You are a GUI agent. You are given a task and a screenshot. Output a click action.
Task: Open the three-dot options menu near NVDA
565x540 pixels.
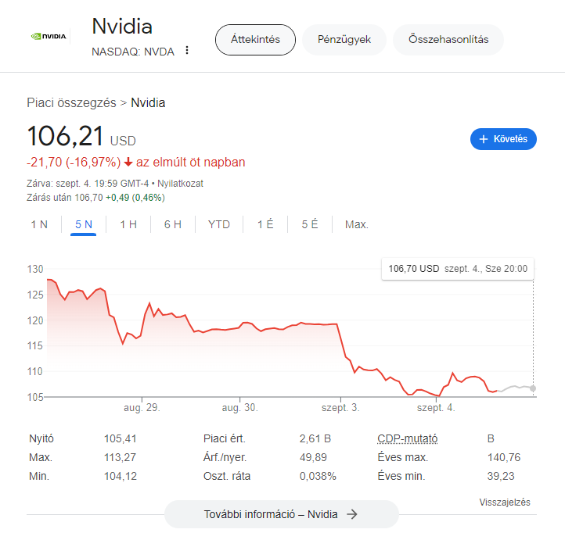click(187, 50)
